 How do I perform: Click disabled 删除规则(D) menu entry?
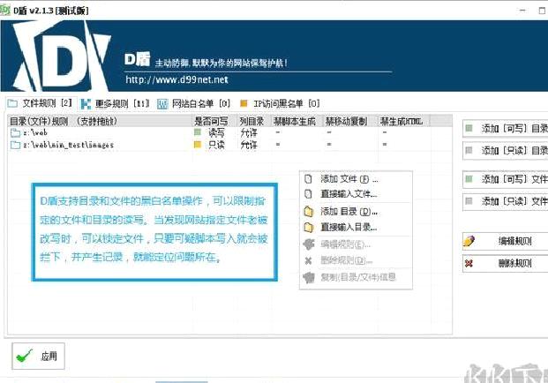click(356, 260)
